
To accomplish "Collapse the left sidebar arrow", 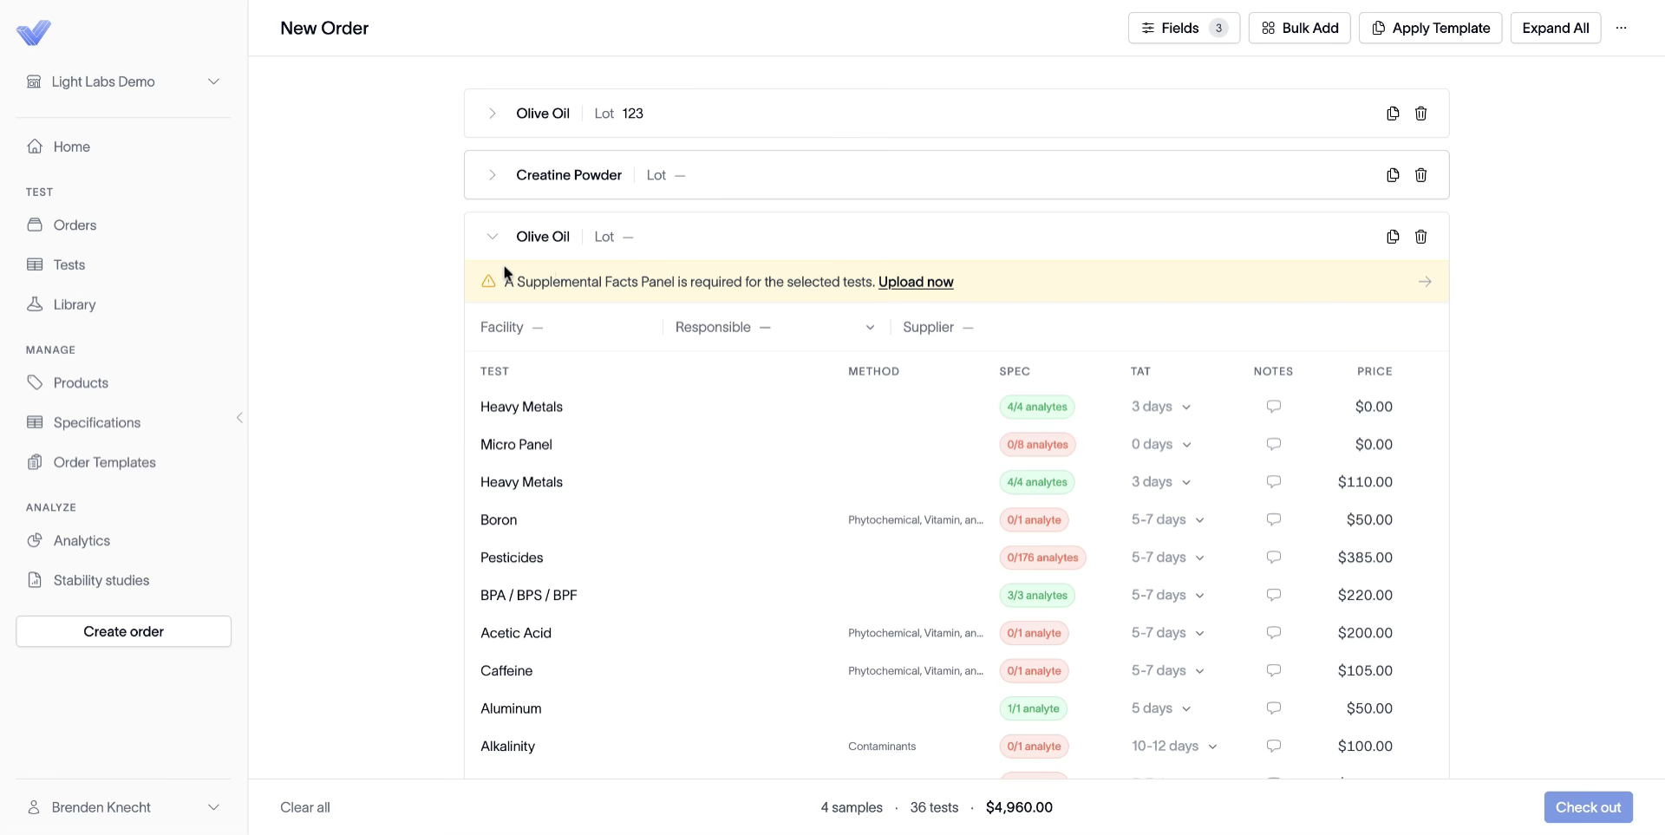I will pyautogui.click(x=239, y=418).
